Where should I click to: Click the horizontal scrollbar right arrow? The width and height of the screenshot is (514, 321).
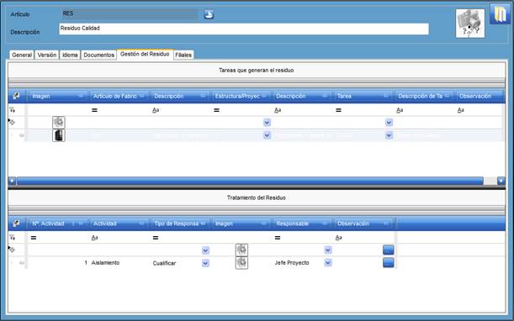tap(501, 181)
